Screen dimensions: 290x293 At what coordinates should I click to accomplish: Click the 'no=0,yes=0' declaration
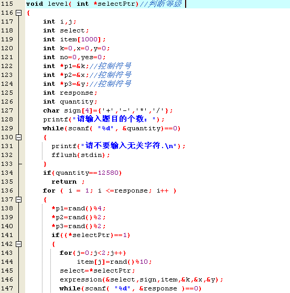click(74, 57)
